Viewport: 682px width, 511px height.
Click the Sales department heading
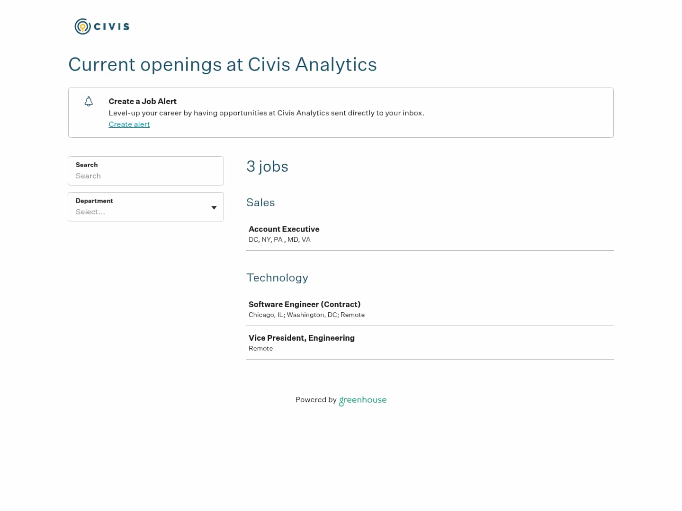pyautogui.click(x=260, y=203)
